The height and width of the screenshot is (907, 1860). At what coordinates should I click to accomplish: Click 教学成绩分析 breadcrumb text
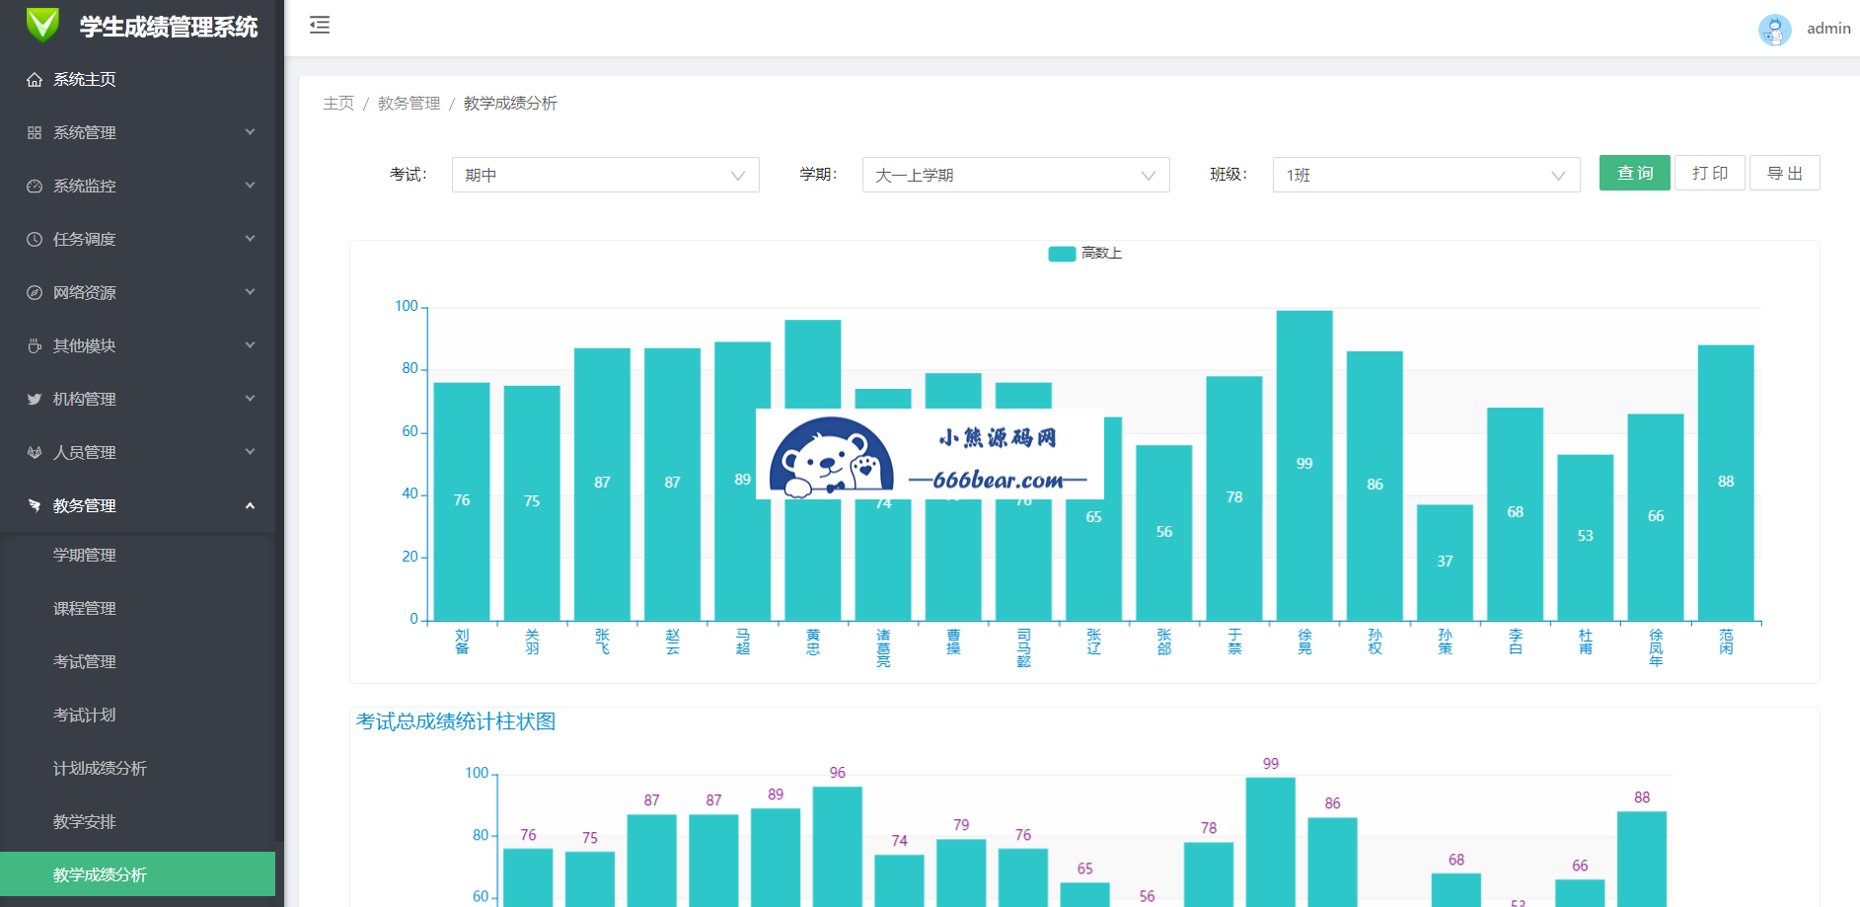[x=510, y=103]
